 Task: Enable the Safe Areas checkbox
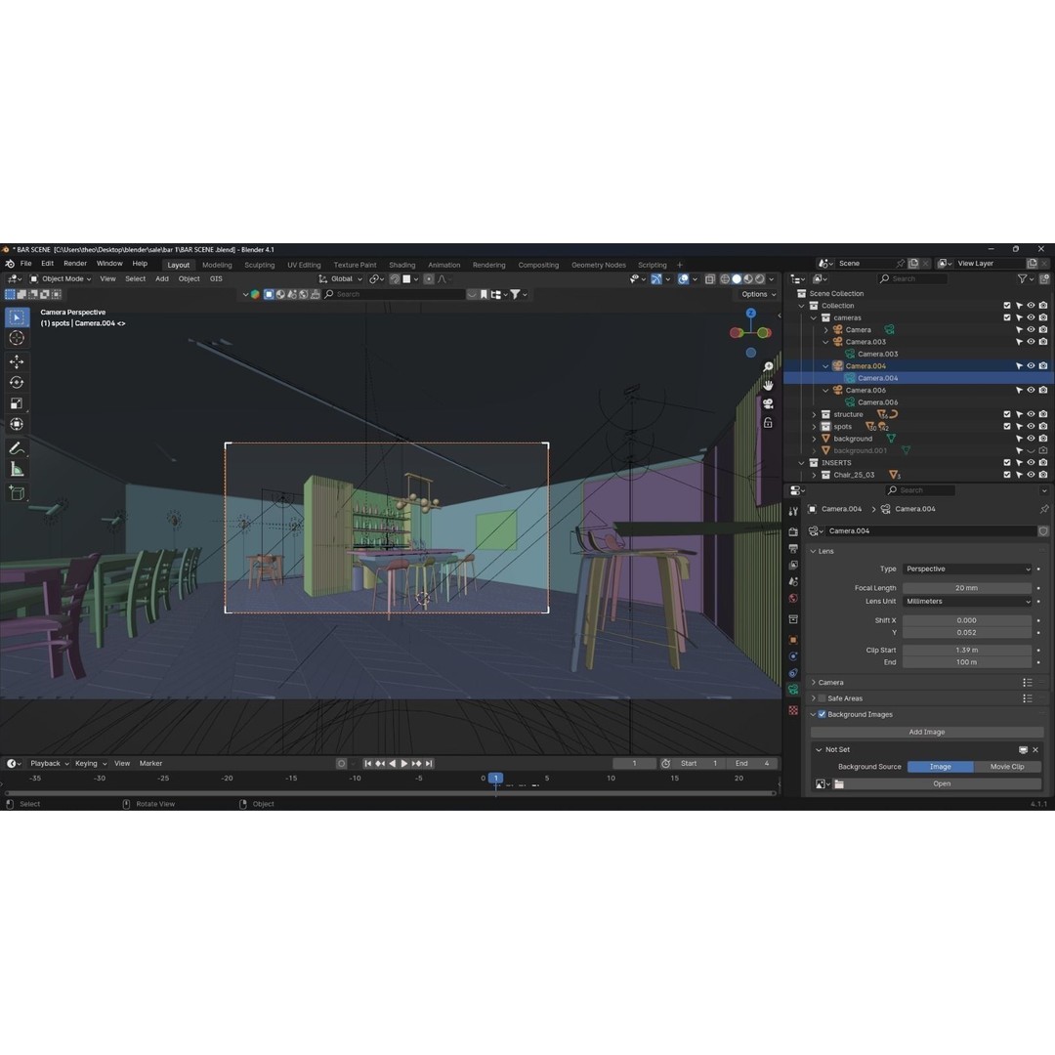[x=821, y=698]
